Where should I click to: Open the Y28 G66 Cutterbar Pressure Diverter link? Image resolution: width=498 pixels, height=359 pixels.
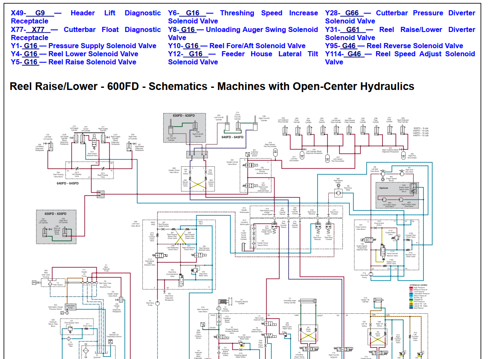pos(400,17)
